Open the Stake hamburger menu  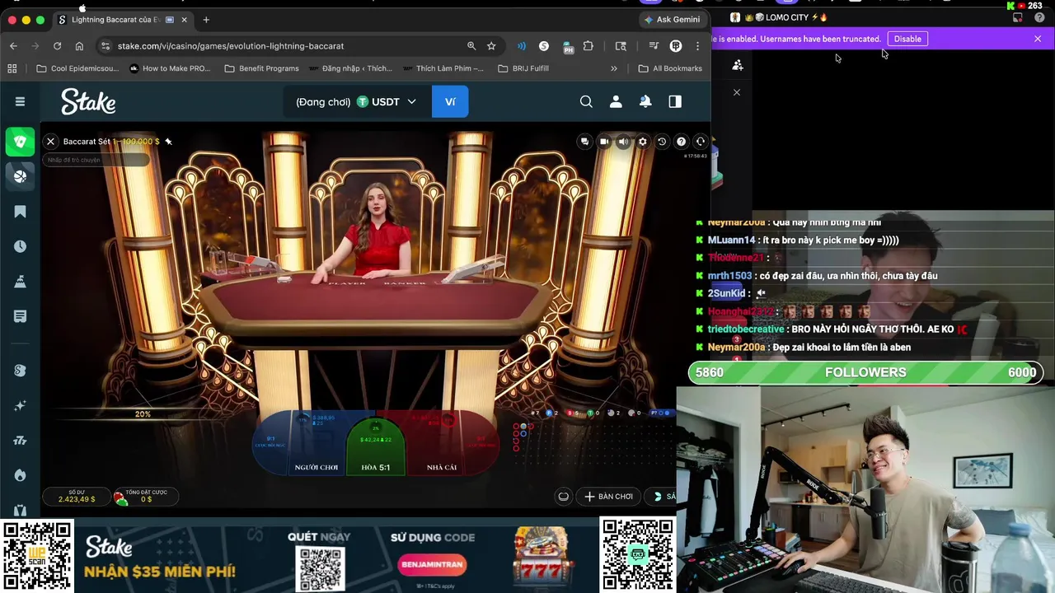click(x=20, y=101)
